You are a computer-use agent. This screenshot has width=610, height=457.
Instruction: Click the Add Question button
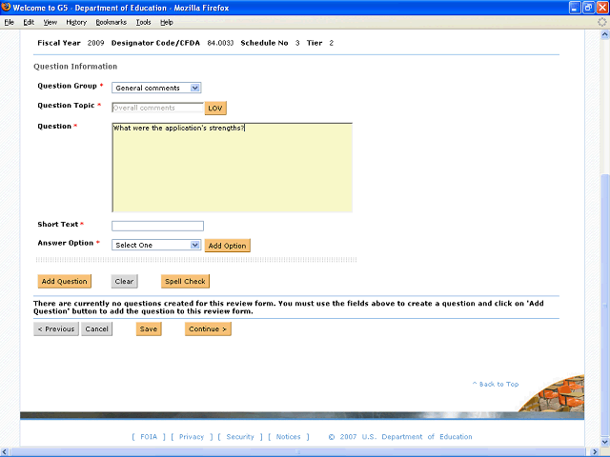(x=65, y=282)
